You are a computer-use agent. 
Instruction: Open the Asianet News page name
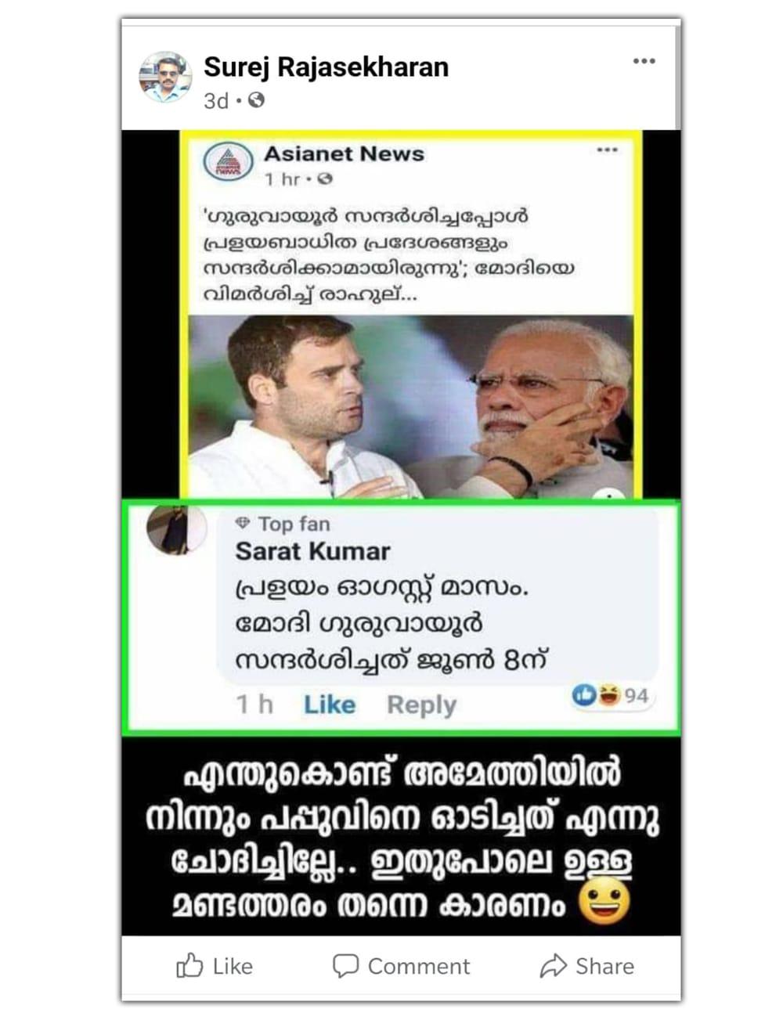click(x=344, y=153)
